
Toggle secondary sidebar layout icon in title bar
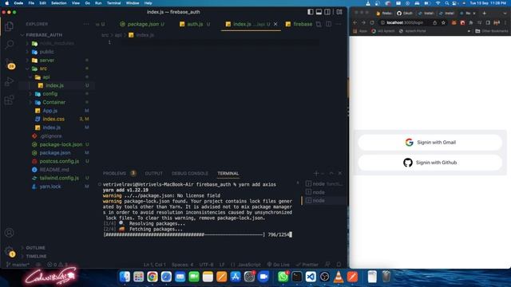point(327,12)
